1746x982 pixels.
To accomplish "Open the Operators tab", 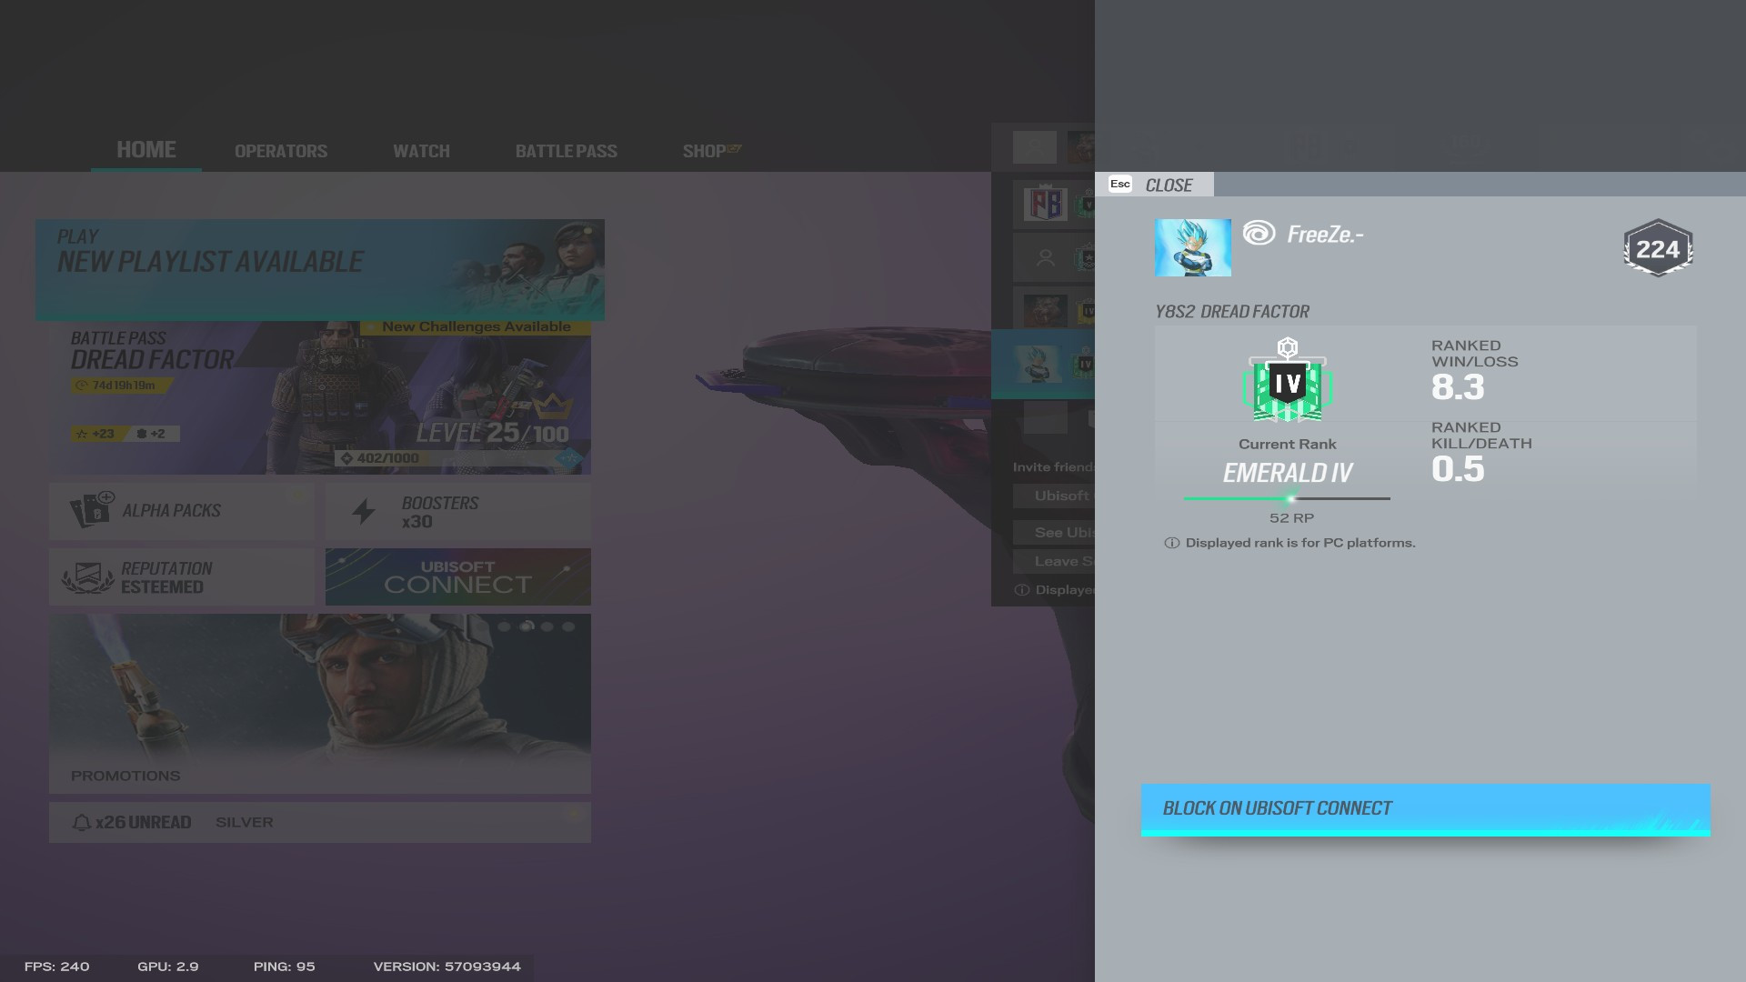I will [281, 151].
